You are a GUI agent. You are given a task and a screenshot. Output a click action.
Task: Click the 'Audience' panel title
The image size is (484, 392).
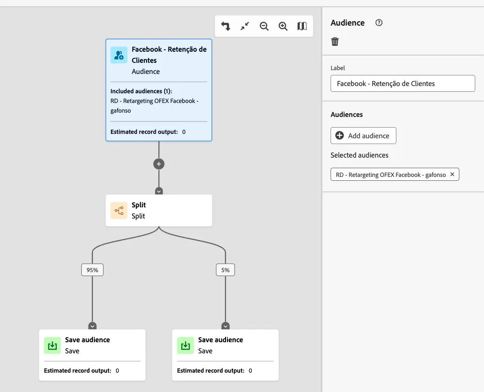(x=348, y=23)
